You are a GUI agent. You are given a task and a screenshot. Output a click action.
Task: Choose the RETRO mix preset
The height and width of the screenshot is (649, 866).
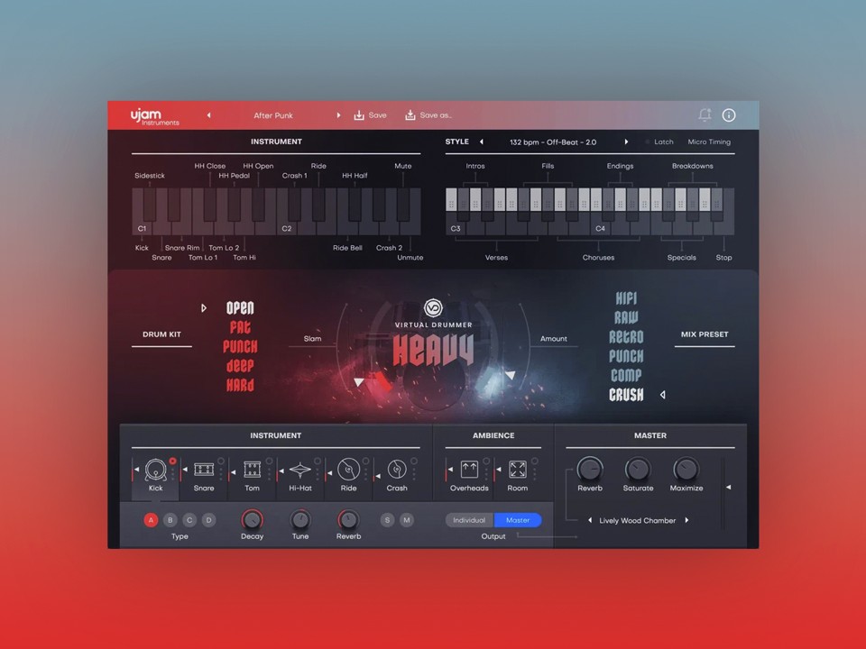click(x=626, y=336)
